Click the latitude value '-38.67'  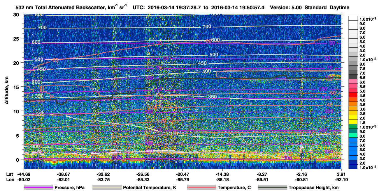point(63,174)
